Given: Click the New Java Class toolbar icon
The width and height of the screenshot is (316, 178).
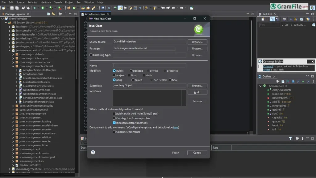Looking at the screenshot, I should (x=74, y=8).
